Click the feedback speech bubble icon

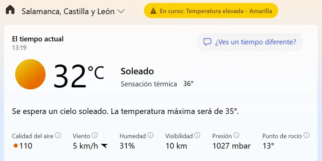207,42
